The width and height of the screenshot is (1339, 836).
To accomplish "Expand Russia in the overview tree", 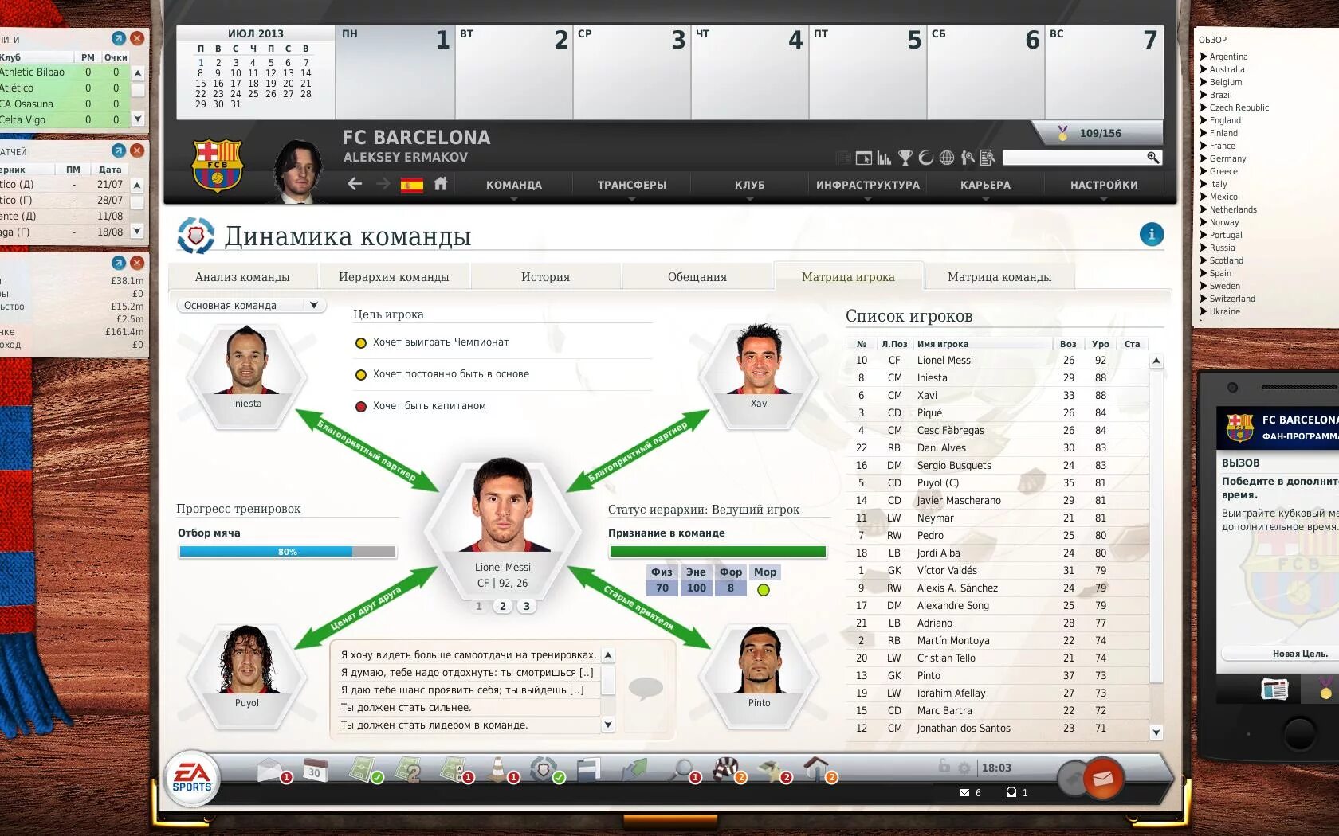I will [1204, 248].
